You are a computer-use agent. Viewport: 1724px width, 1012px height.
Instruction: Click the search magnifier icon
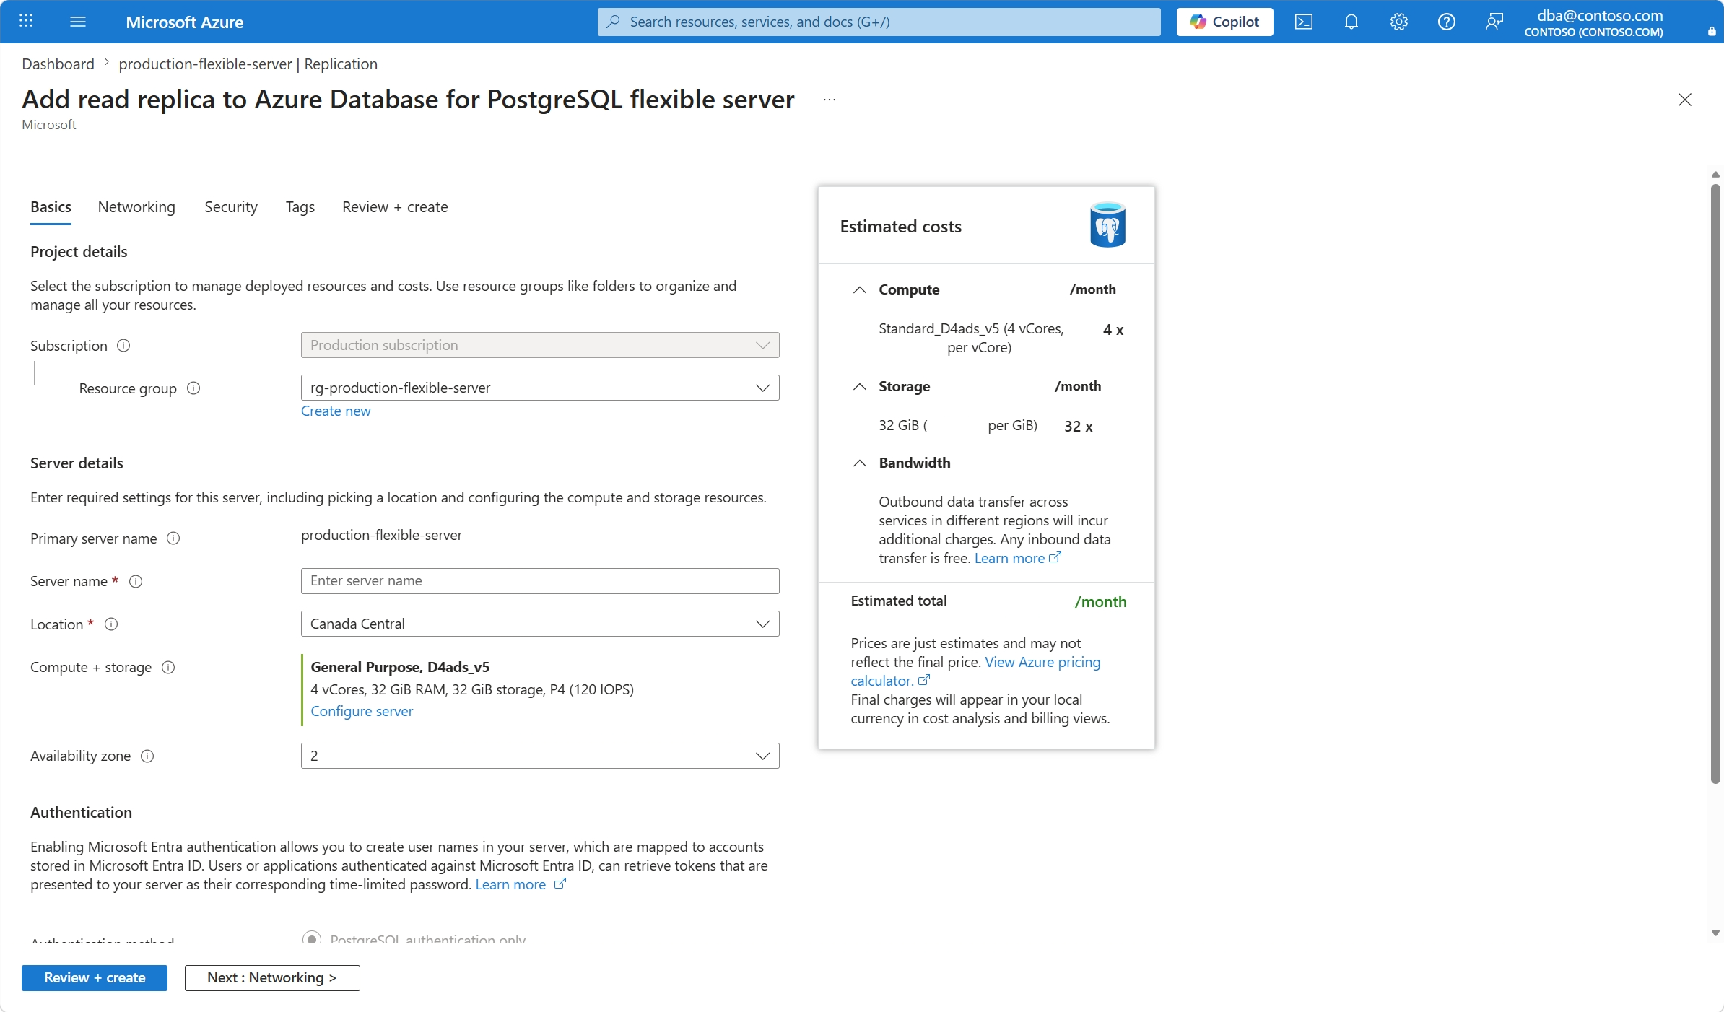tap(614, 22)
